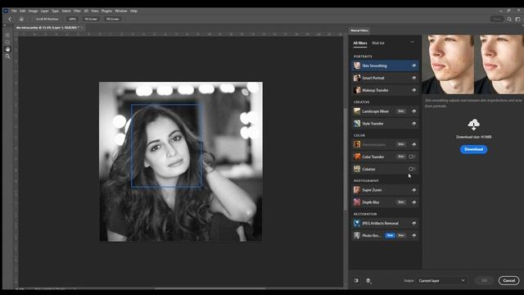The height and width of the screenshot is (295, 524).
Task: Click the Super Zoom cloud download icon
Action: click(414, 190)
